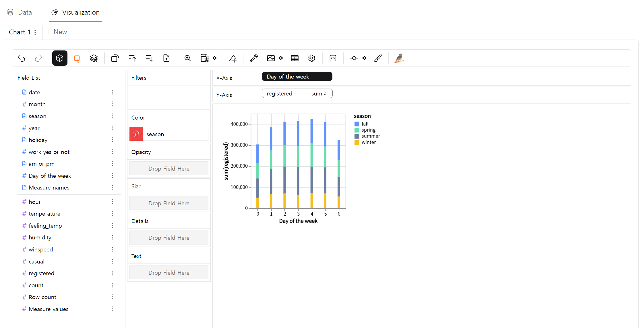Add a new chart tab
Image resolution: width=641 pixels, height=328 pixels.
click(57, 32)
